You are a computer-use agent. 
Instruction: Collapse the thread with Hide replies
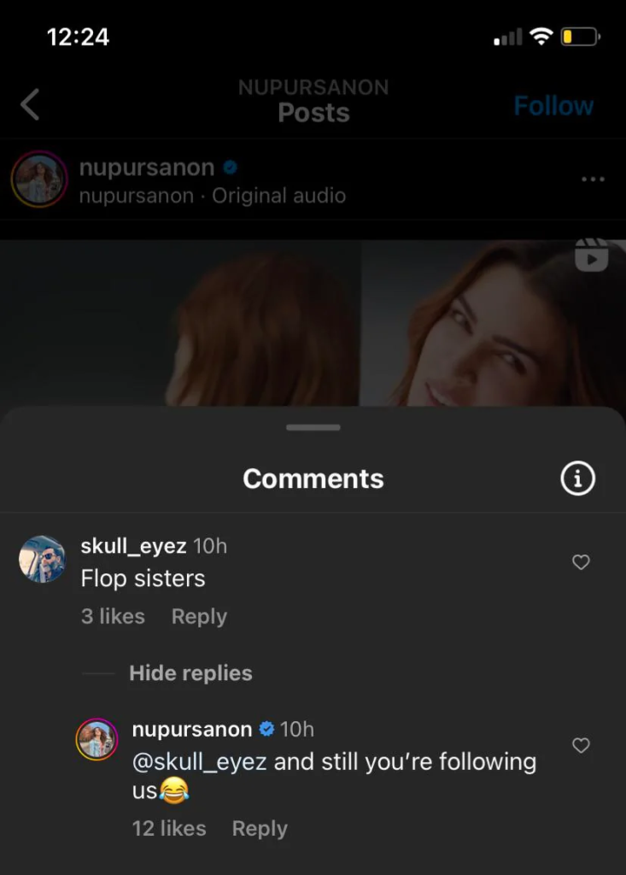coord(190,673)
